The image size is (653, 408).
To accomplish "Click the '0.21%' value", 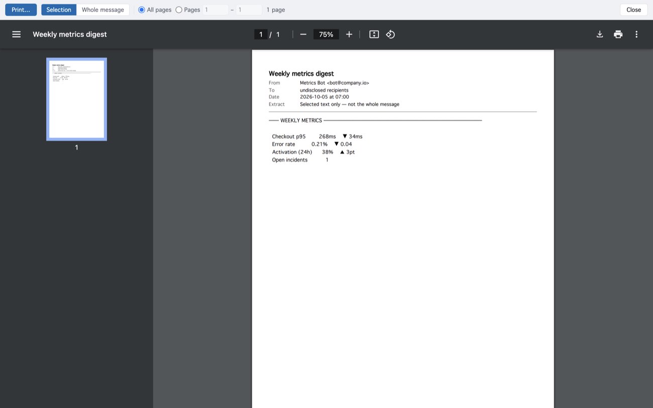I will pyautogui.click(x=319, y=144).
